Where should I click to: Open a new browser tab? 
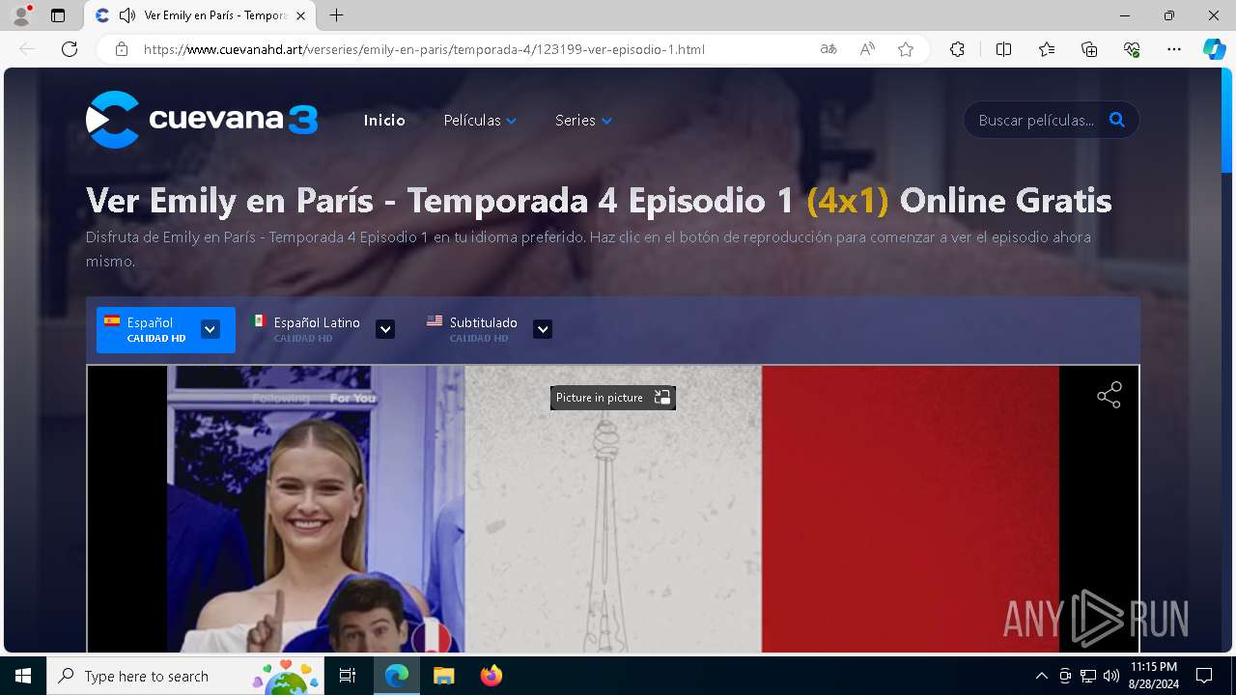coord(336,15)
